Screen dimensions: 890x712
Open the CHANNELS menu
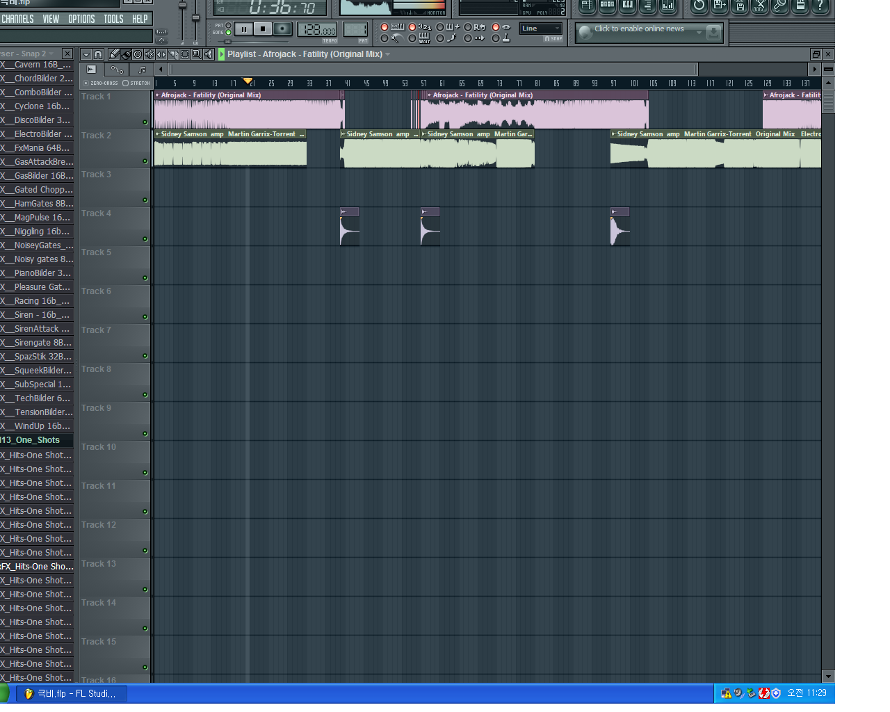coord(17,19)
